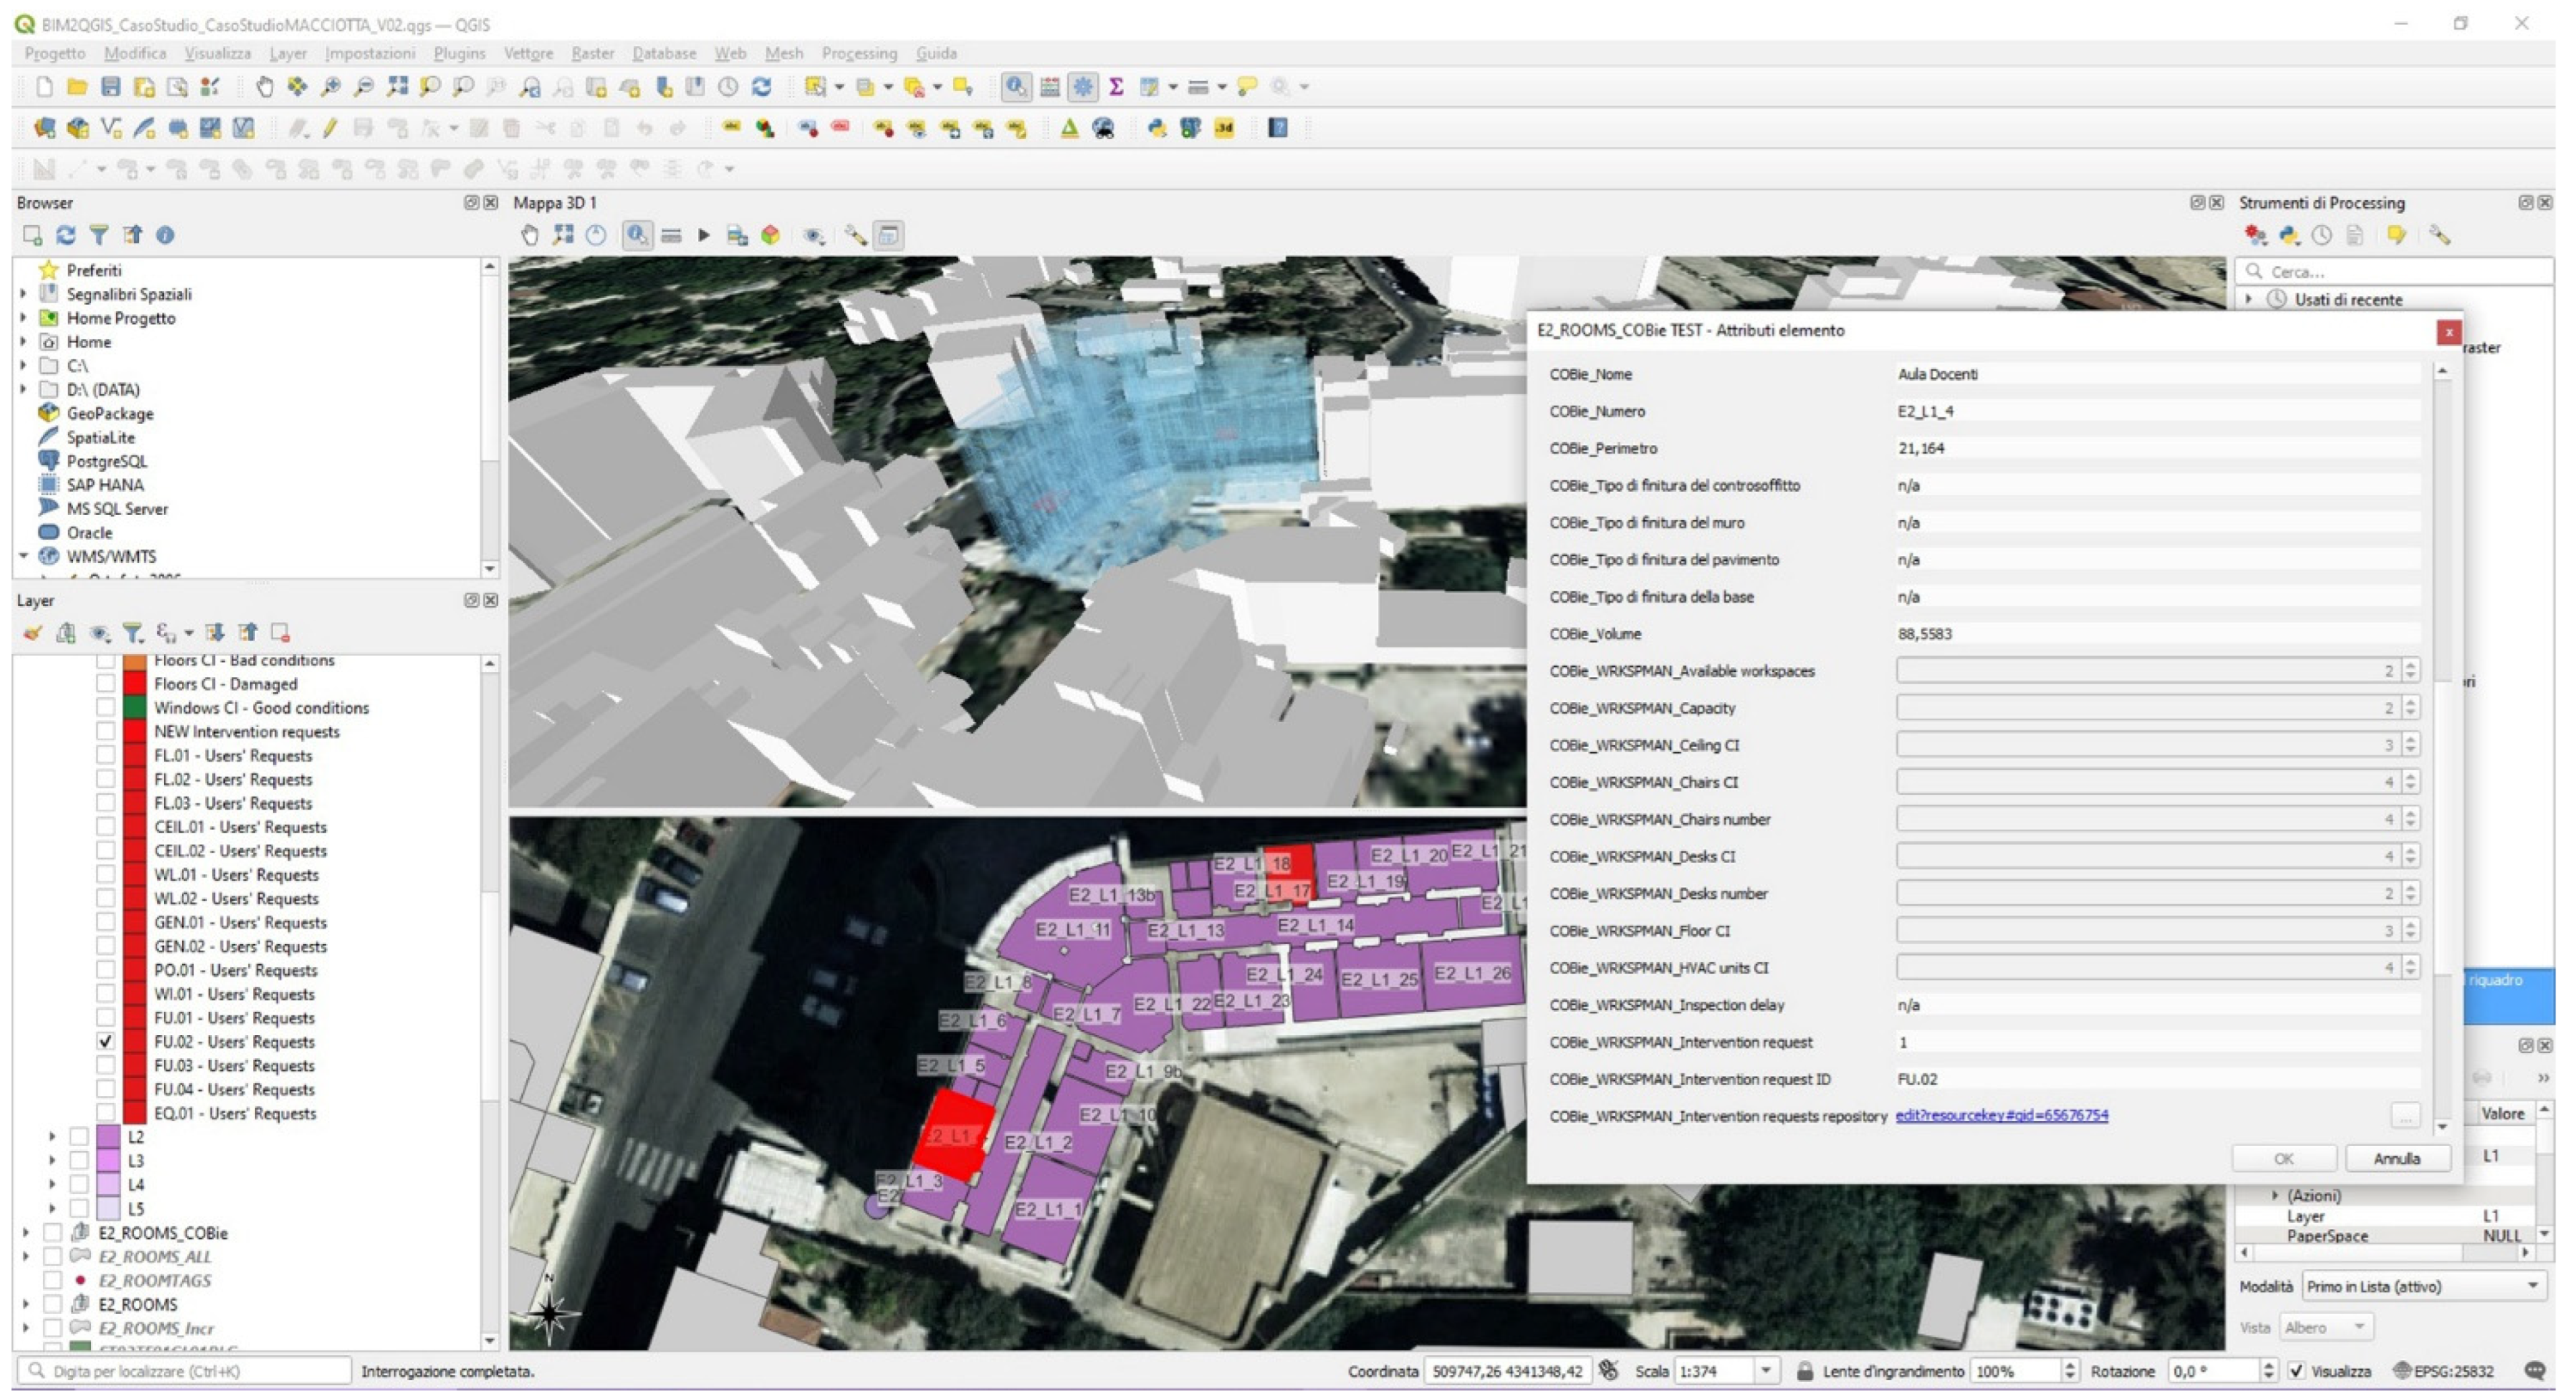Click the statistical summary sigma icon
Viewport: 2568px width, 1399px height.
[1116, 87]
